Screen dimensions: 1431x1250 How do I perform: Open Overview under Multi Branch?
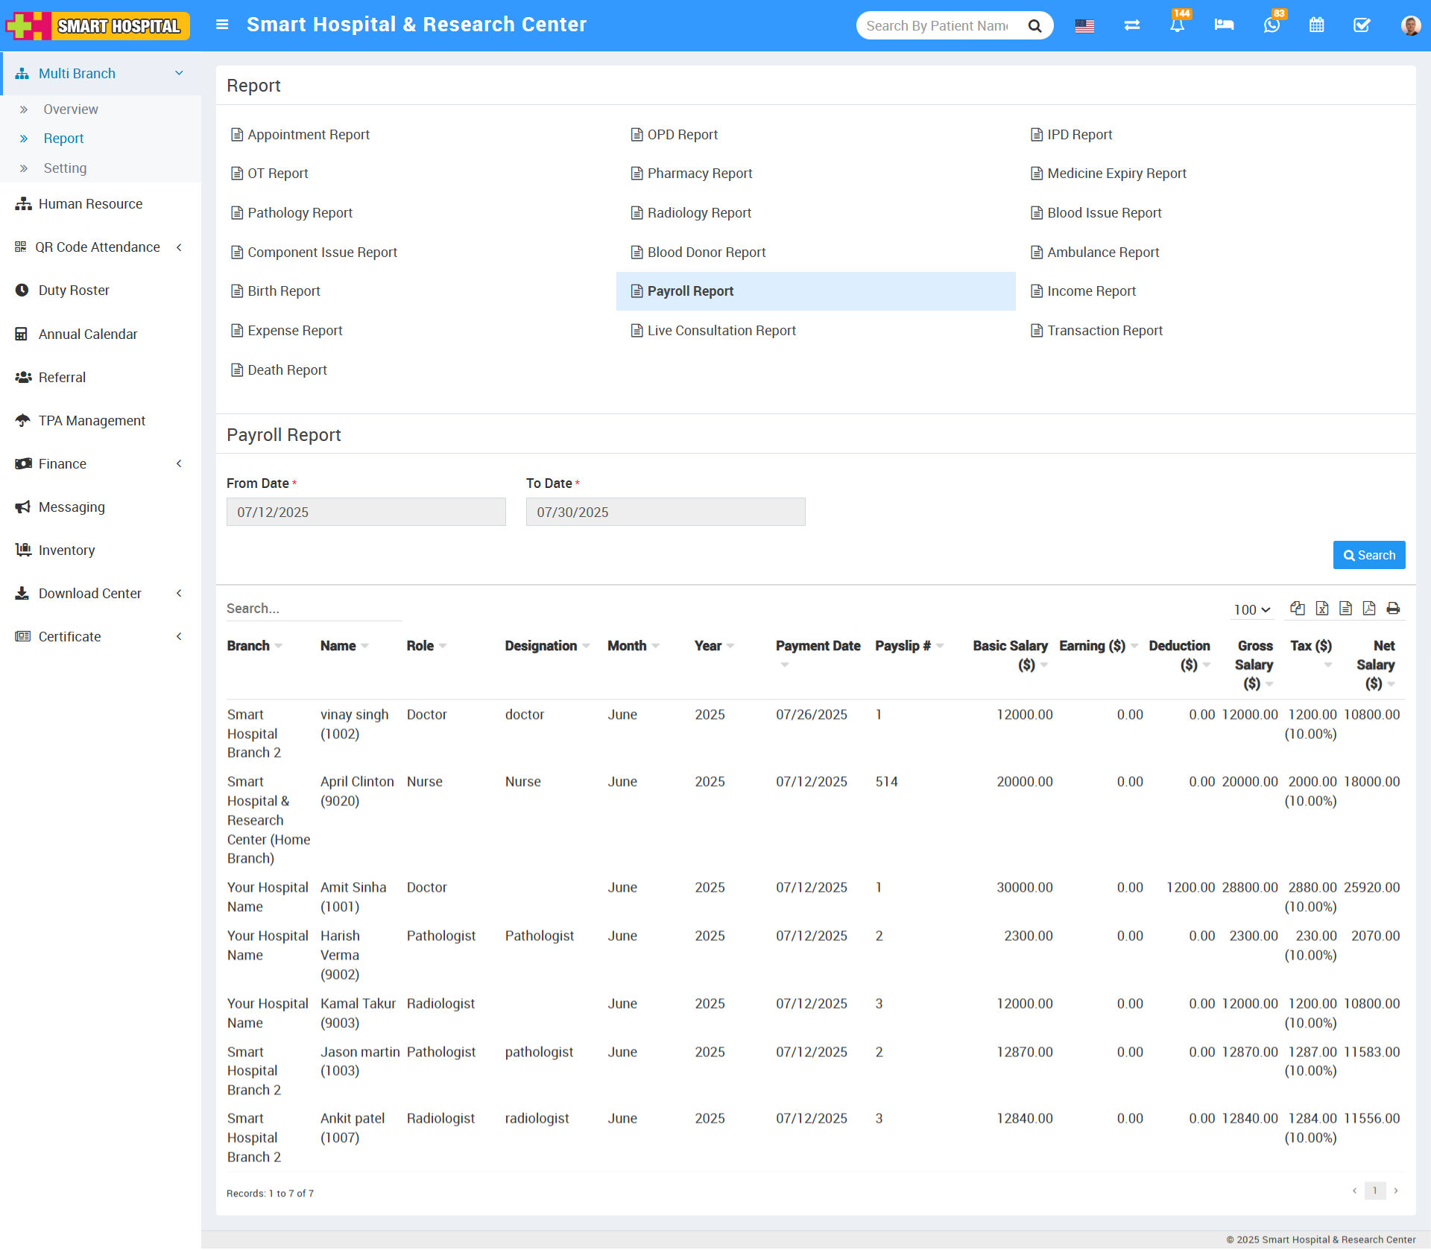(71, 110)
